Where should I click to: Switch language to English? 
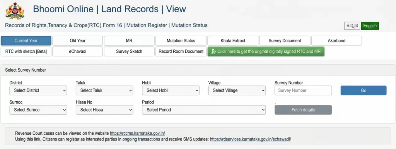[x=370, y=26]
